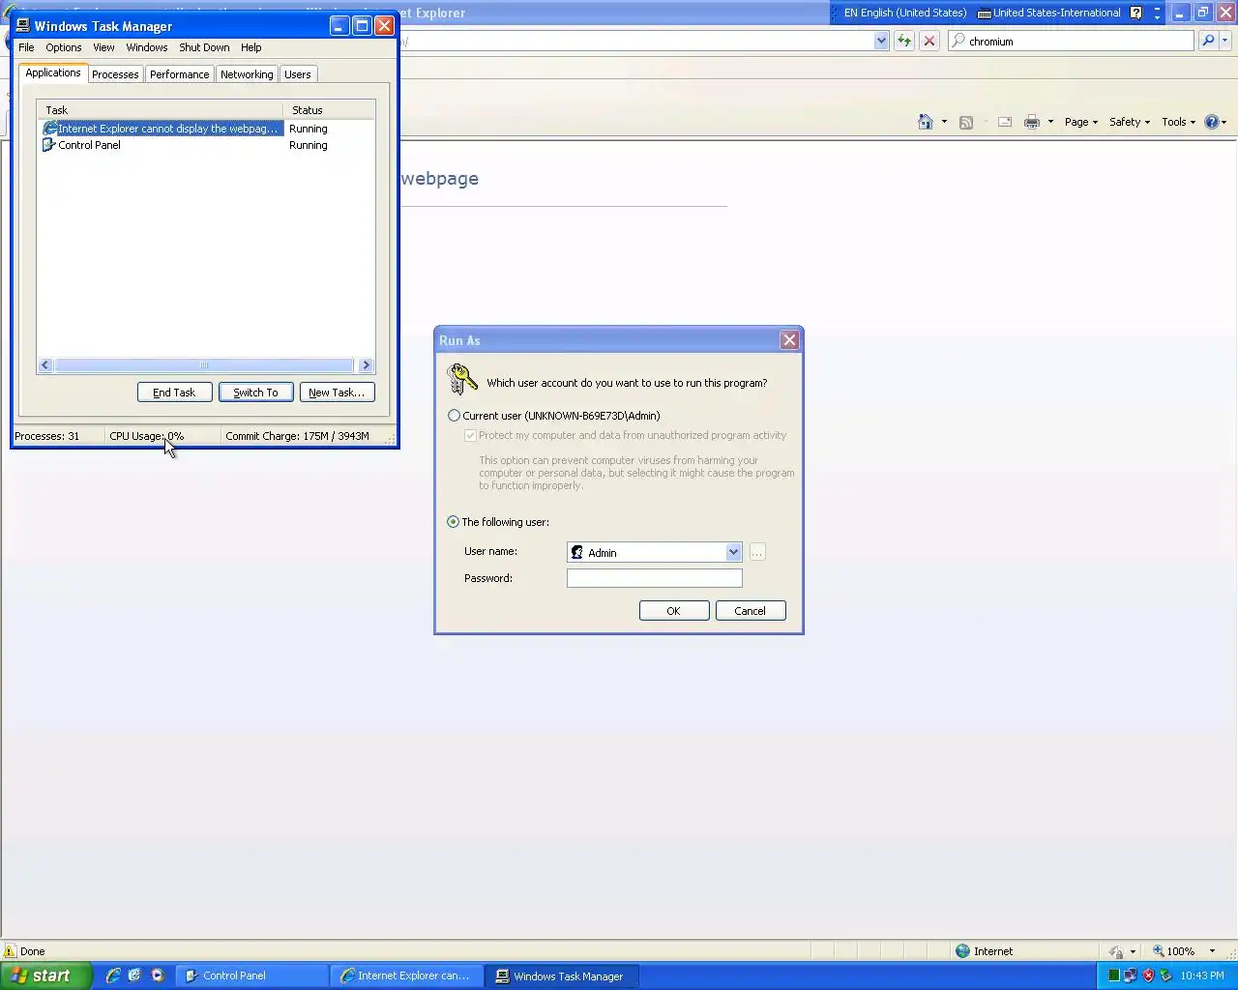Image resolution: width=1238 pixels, height=990 pixels.
Task: Click the Internet security zone indicator
Action: pos(985,951)
